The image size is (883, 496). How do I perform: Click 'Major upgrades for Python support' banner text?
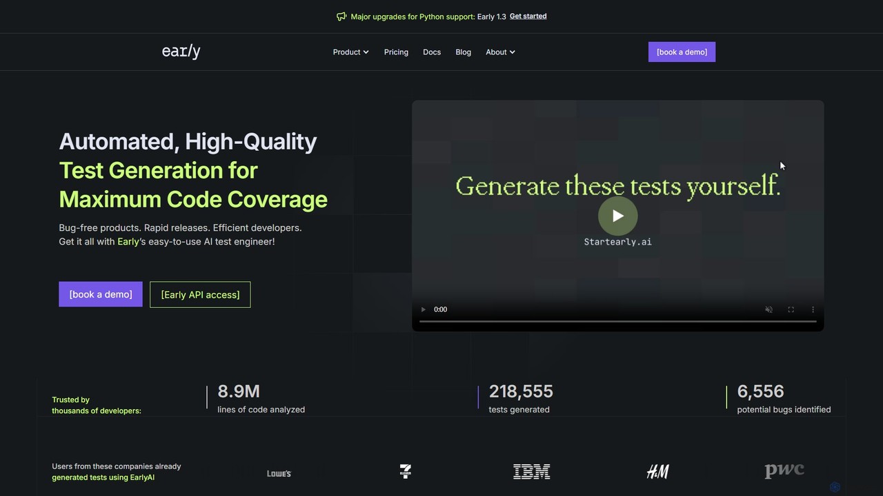[x=413, y=17]
